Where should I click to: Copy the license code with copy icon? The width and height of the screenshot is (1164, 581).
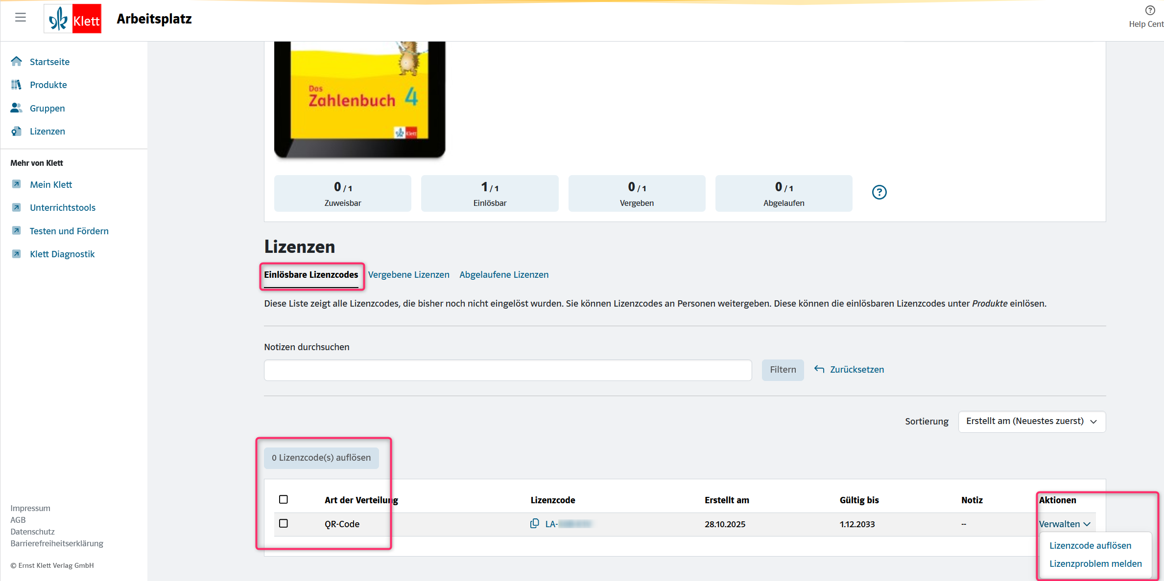coord(534,524)
